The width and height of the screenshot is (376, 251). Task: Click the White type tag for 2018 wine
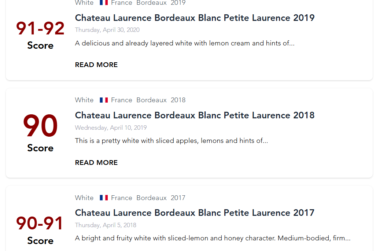84,100
